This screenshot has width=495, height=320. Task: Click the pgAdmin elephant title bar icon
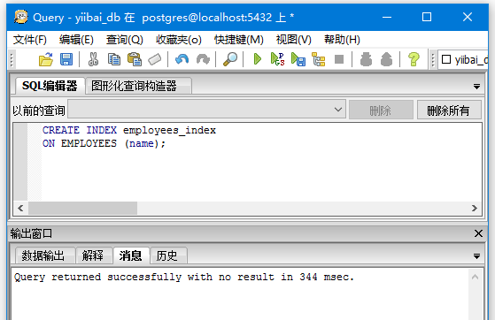click(21, 17)
